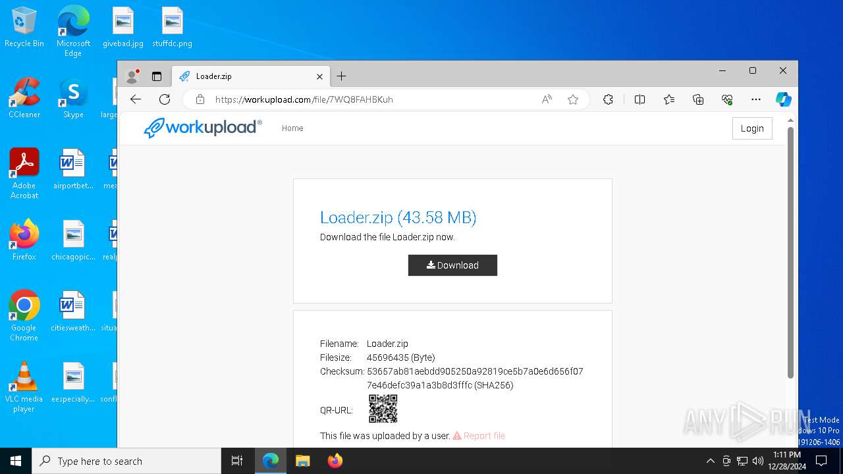Open Task View on taskbar
The height and width of the screenshot is (474, 843).
coord(237,461)
